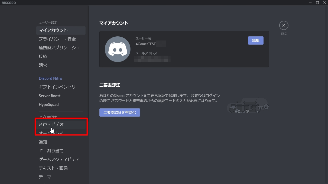Click the Discord avatar profile picture
The height and width of the screenshot is (184, 328).
118,49
